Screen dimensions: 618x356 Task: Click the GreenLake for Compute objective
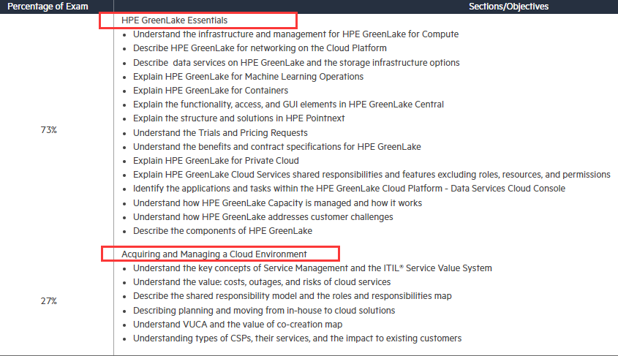[x=295, y=34]
